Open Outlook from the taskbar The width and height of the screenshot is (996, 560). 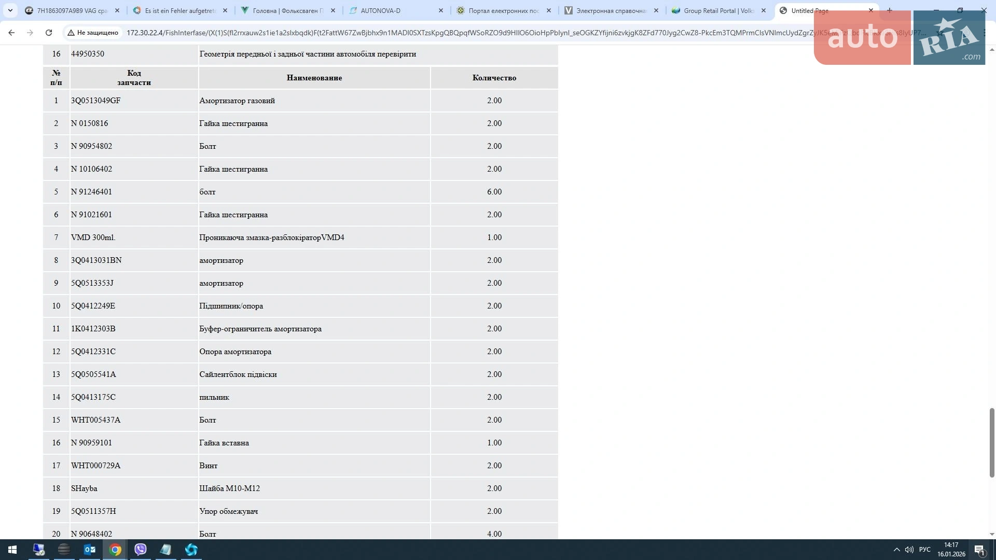pos(90,550)
